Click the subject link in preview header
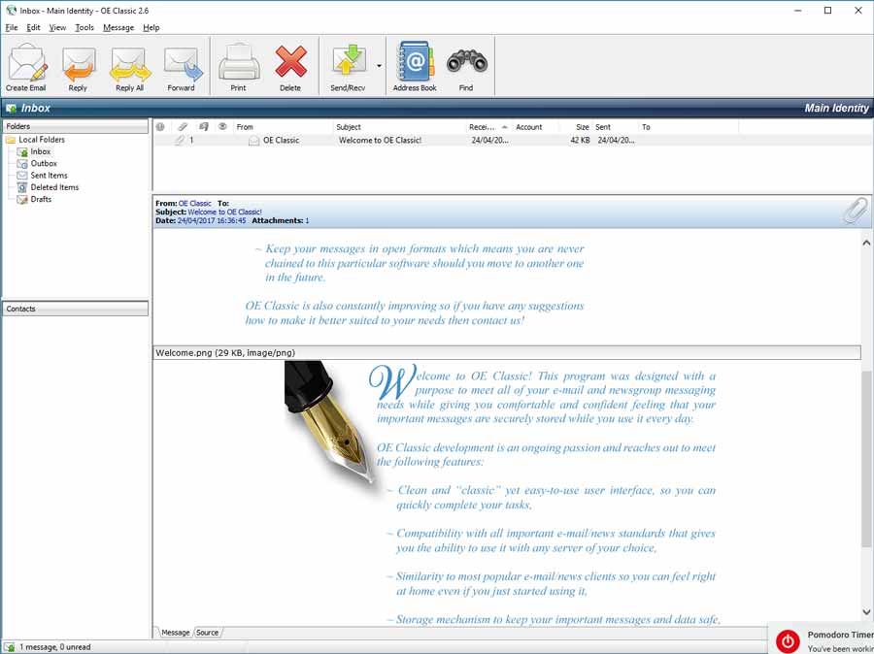This screenshot has height=654, width=874. [x=224, y=212]
